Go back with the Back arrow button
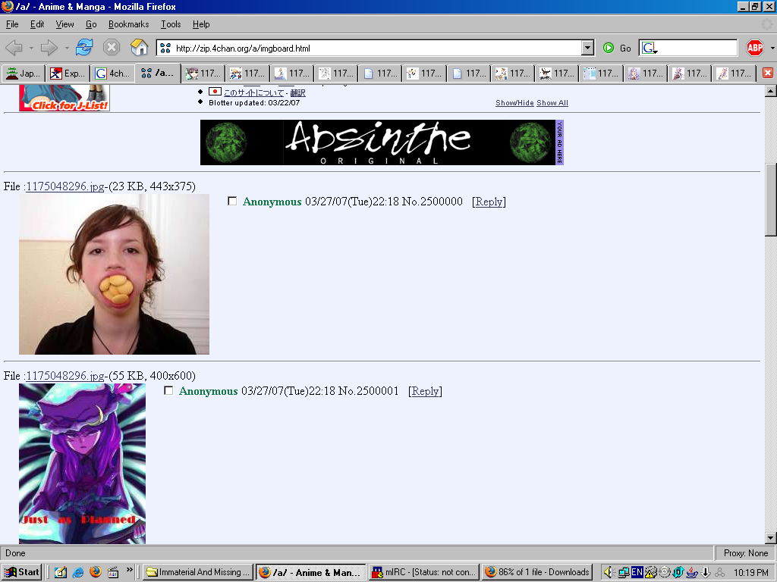Screen dimensions: 777x582 coord(14,48)
